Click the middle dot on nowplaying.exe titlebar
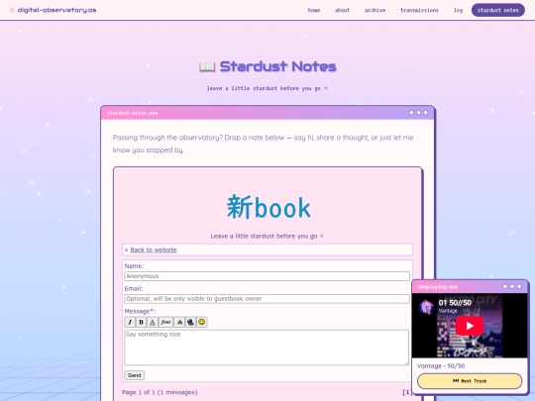The width and height of the screenshot is (535, 401). pos(512,286)
